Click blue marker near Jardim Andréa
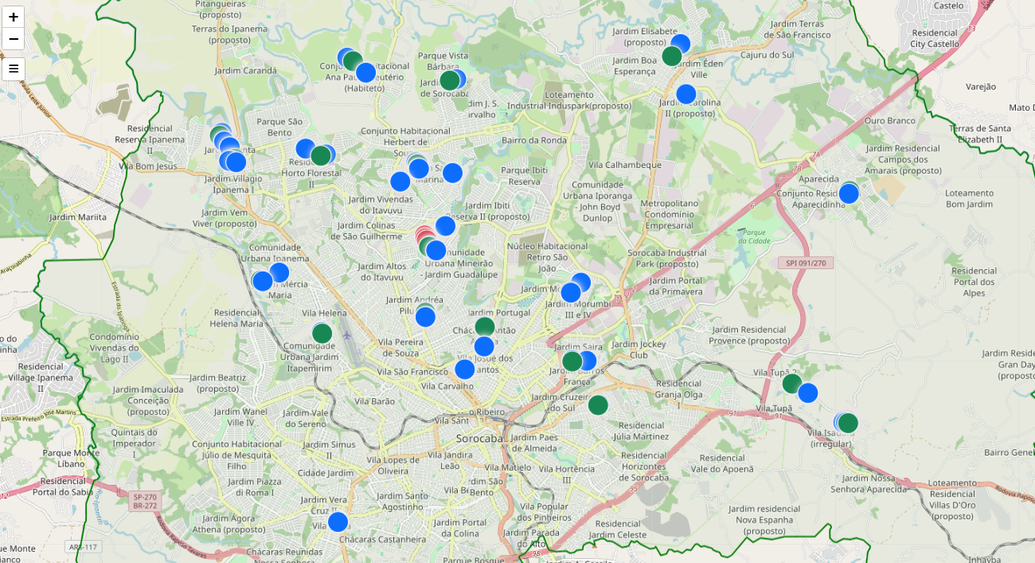1035x563 pixels. (426, 317)
